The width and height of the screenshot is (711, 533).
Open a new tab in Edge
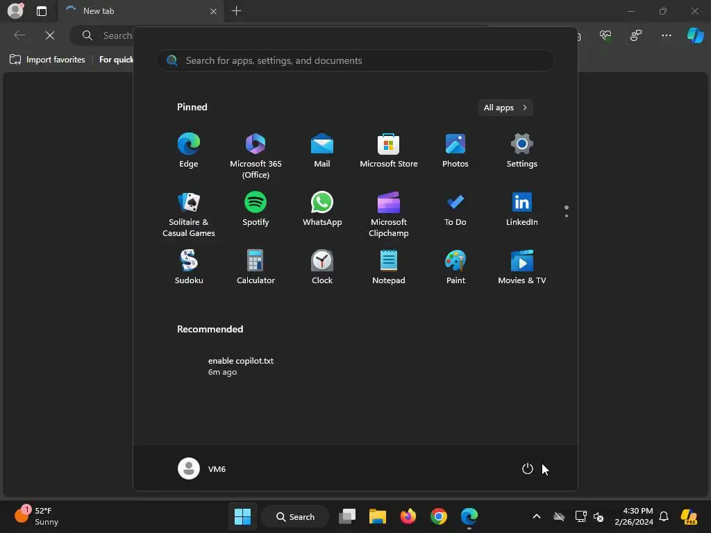coord(236,11)
